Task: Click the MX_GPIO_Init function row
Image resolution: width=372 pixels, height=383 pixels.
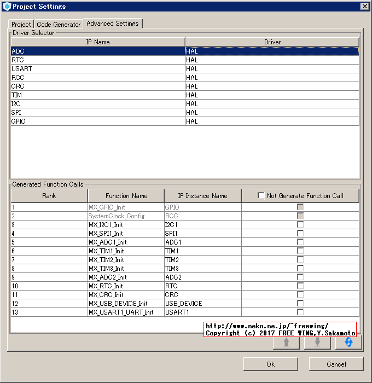Action: click(126, 207)
